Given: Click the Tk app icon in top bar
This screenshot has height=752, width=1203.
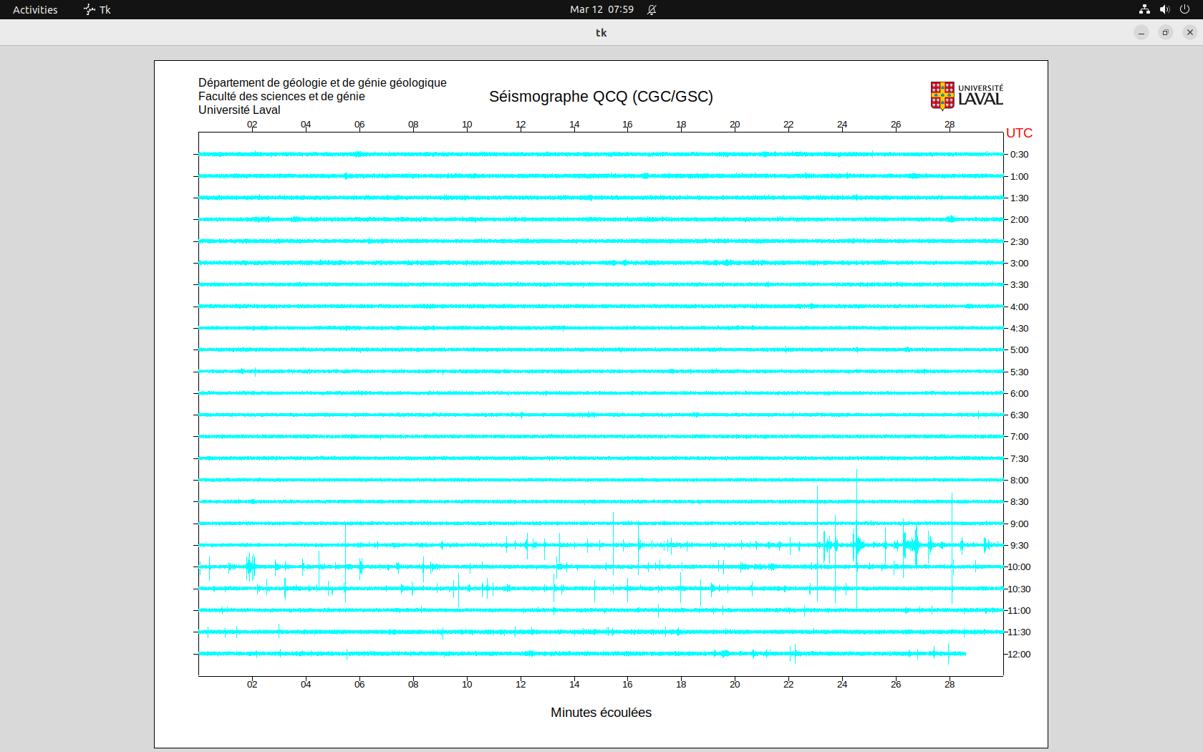Looking at the screenshot, I should (x=90, y=9).
